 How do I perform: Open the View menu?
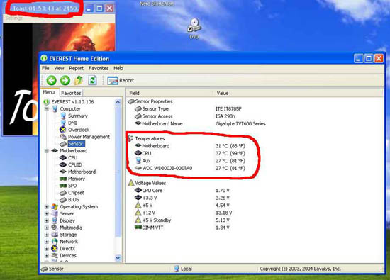click(59, 68)
